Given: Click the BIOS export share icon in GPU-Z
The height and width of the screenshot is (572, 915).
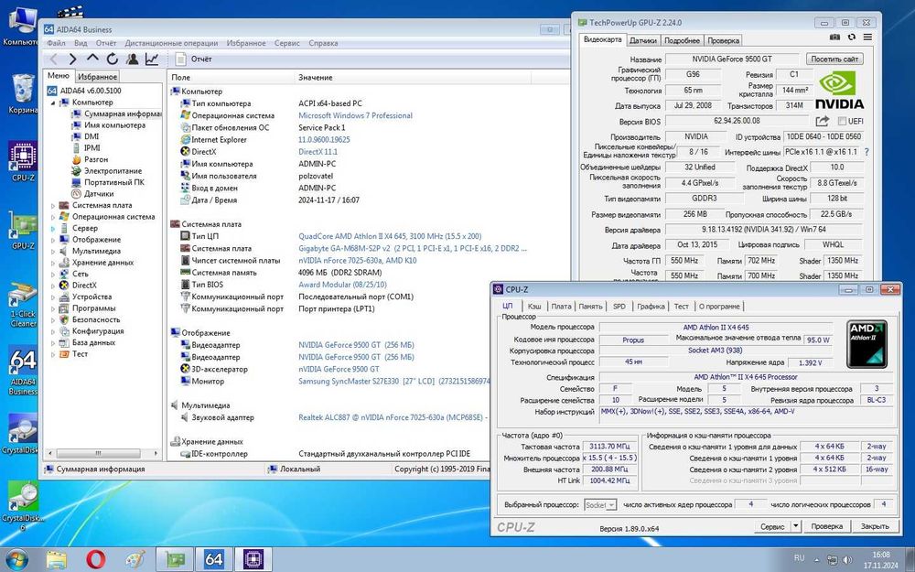Looking at the screenshot, I should [823, 121].
